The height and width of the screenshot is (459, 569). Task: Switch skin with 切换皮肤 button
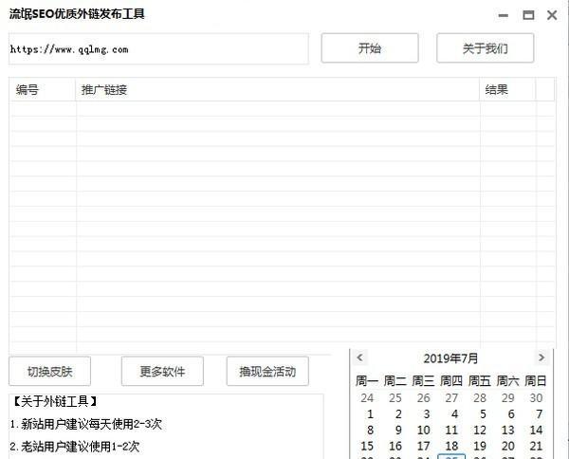pyautogui.click(x=49, y=371)
